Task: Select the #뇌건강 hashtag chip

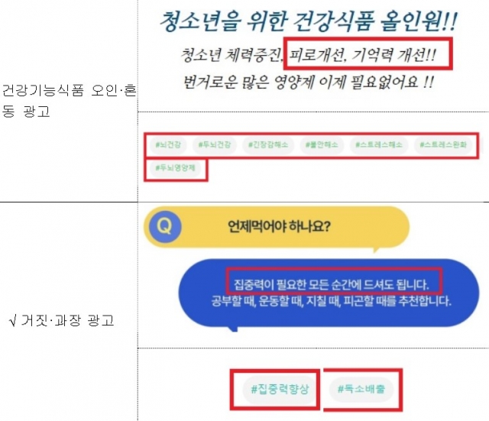Action: click(x=168, y=145)
